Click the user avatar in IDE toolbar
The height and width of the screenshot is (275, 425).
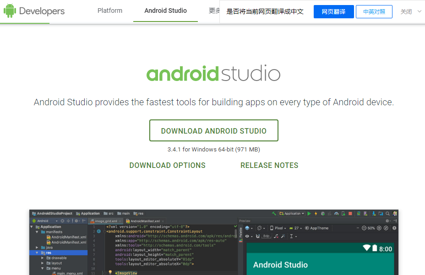click(x=394, y=214)
